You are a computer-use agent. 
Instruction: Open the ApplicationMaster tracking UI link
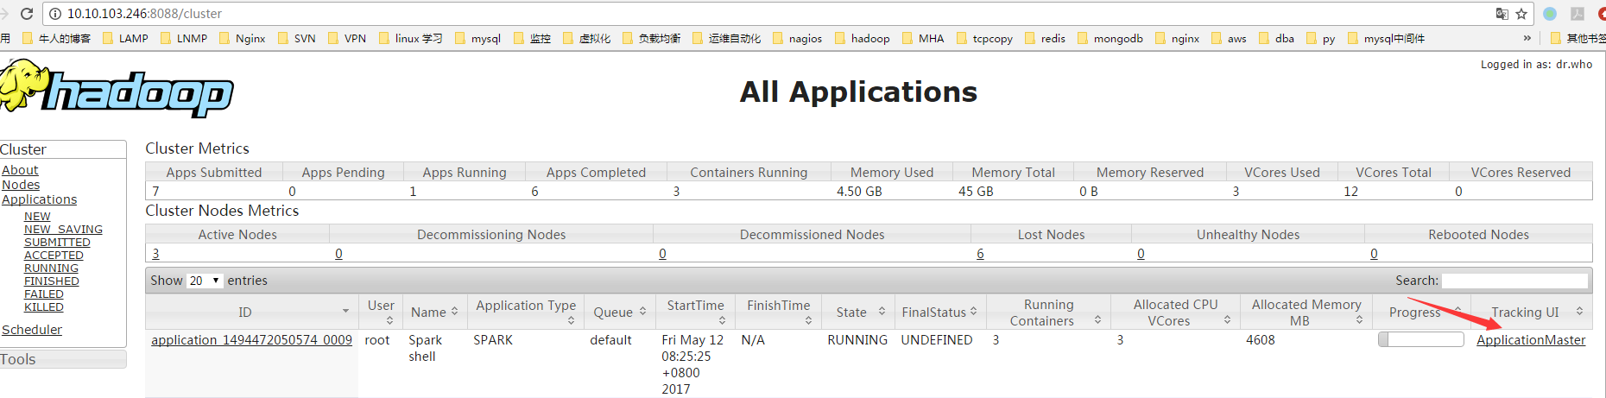point(1531,340)
